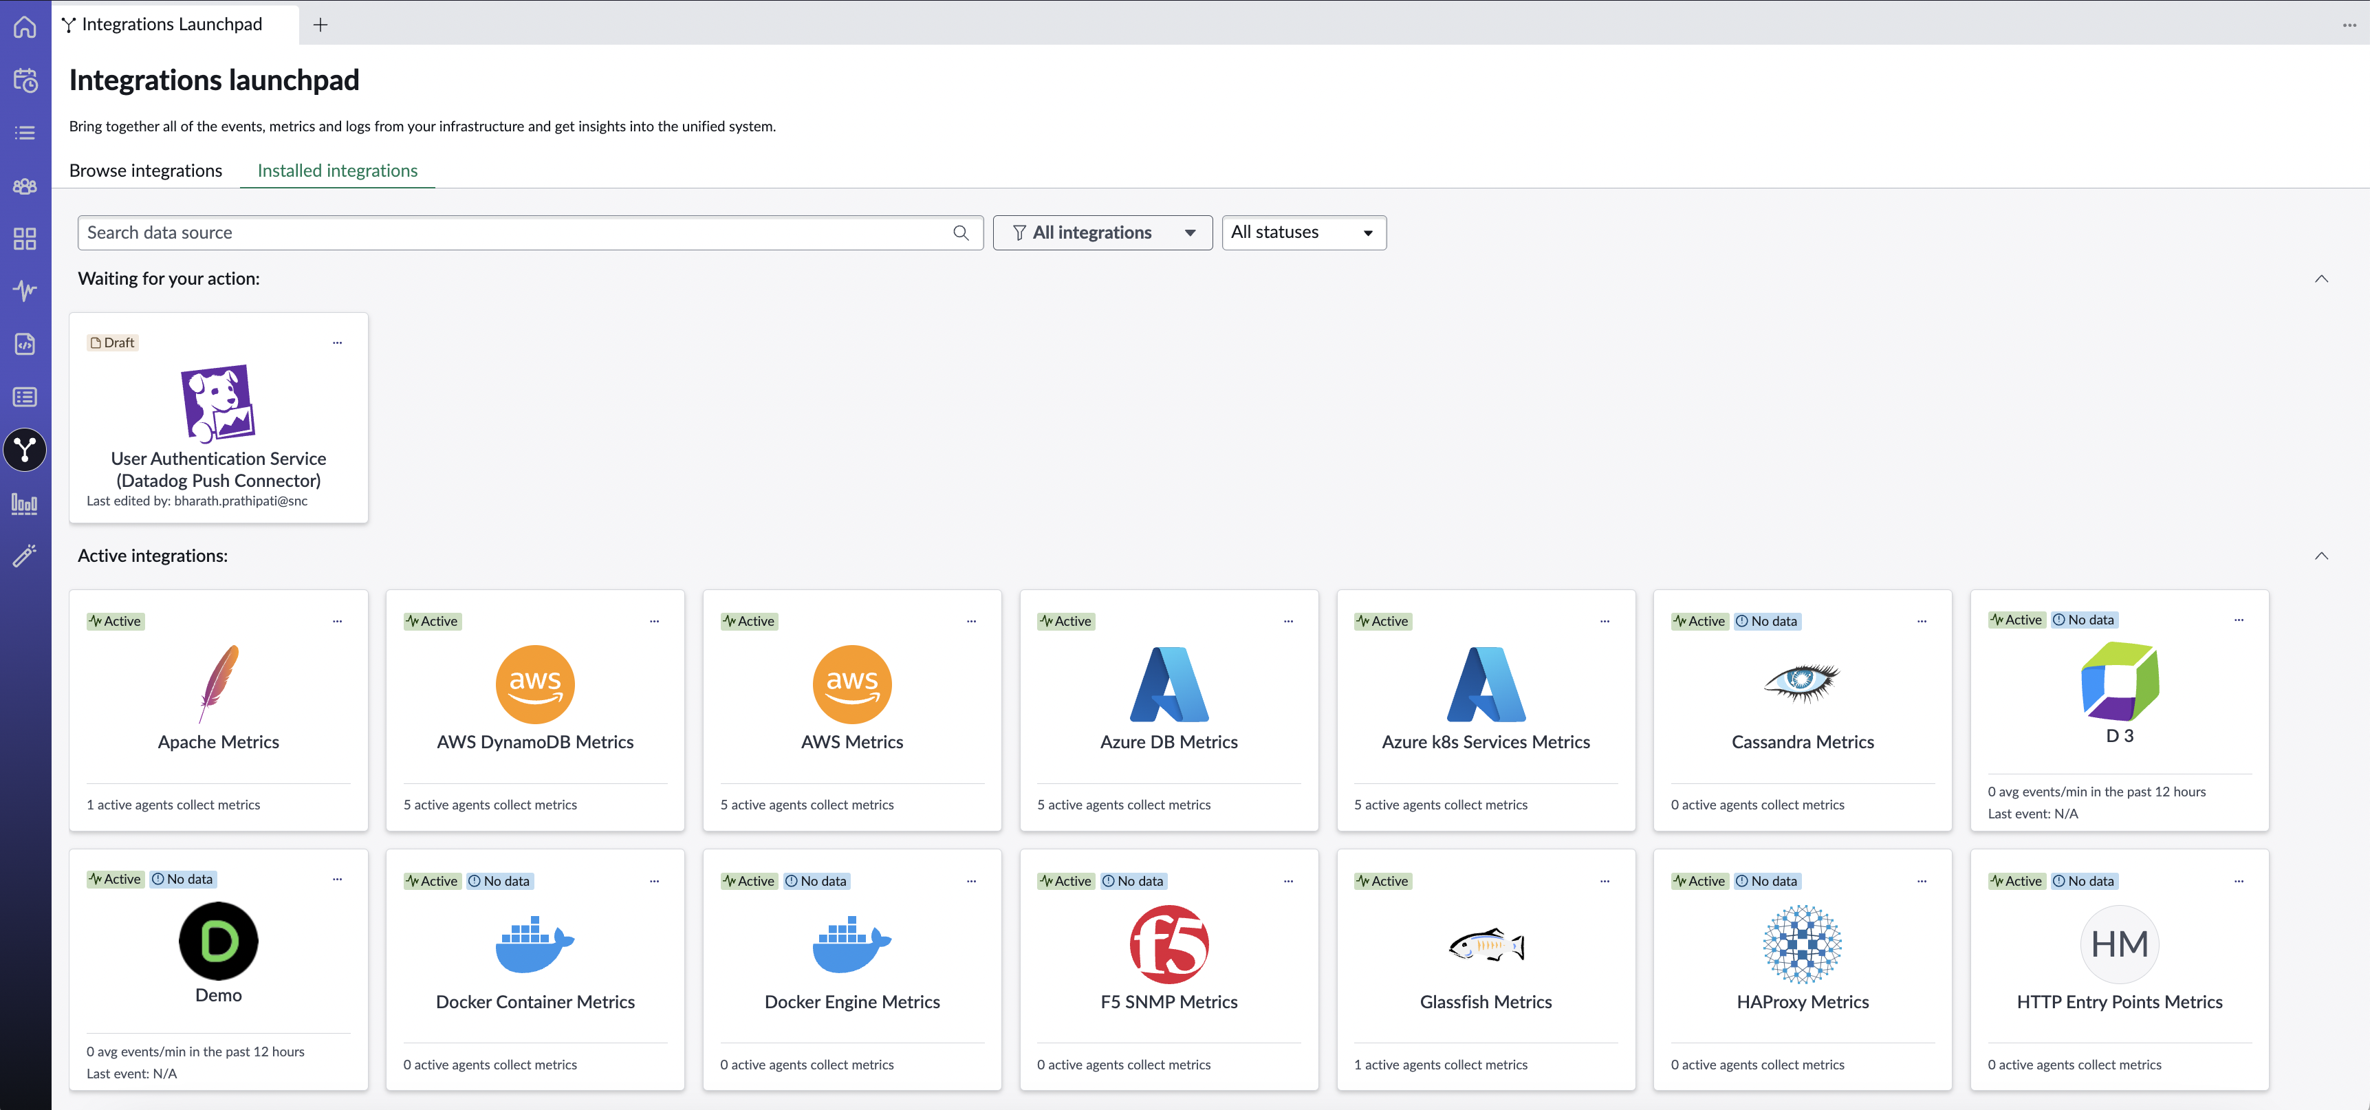Click the AWS logo on AWS DynamoDB Metrics
The image size is (2370, 1110).
[536, 684]
